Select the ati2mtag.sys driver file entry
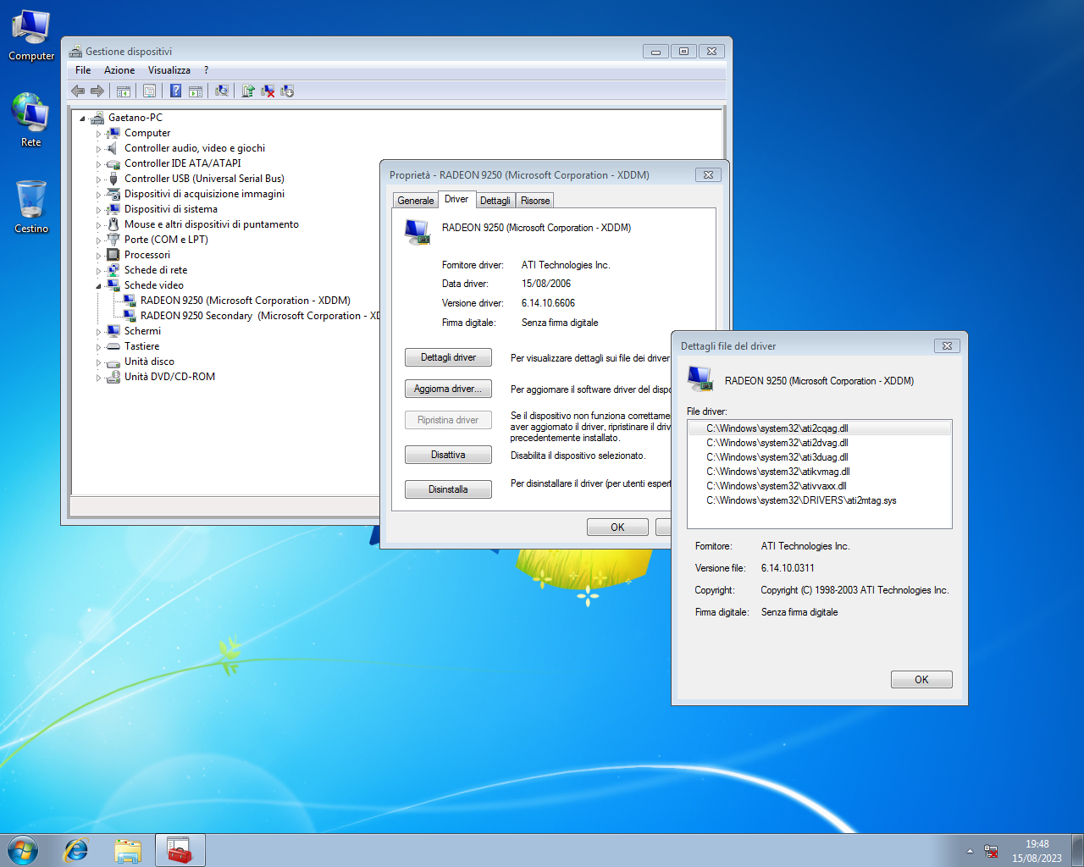Viewport: 1084px width, 867px height. pyautogui.click(x=800, y=500)
